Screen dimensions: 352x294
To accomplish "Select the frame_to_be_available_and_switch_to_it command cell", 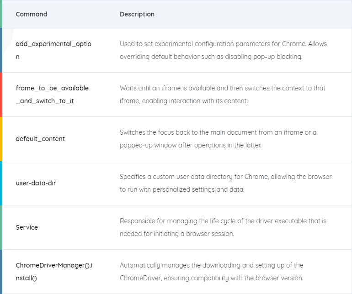I will point(52,94).
